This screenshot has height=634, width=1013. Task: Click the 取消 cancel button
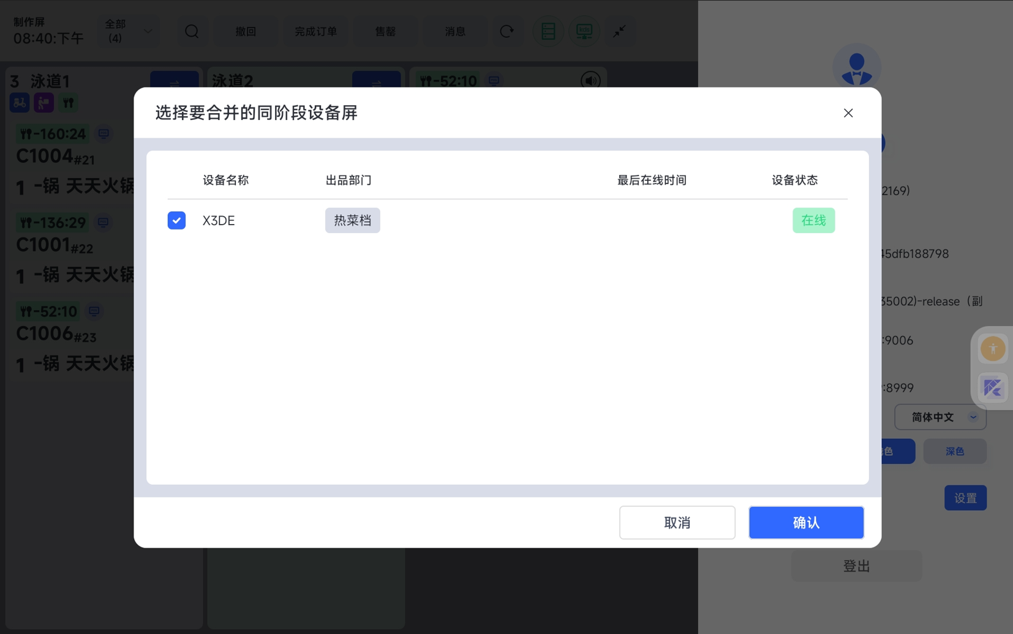[677, 523]
